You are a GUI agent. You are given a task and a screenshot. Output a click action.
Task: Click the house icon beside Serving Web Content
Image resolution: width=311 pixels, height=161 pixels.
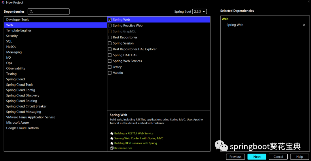coord(112,138)
